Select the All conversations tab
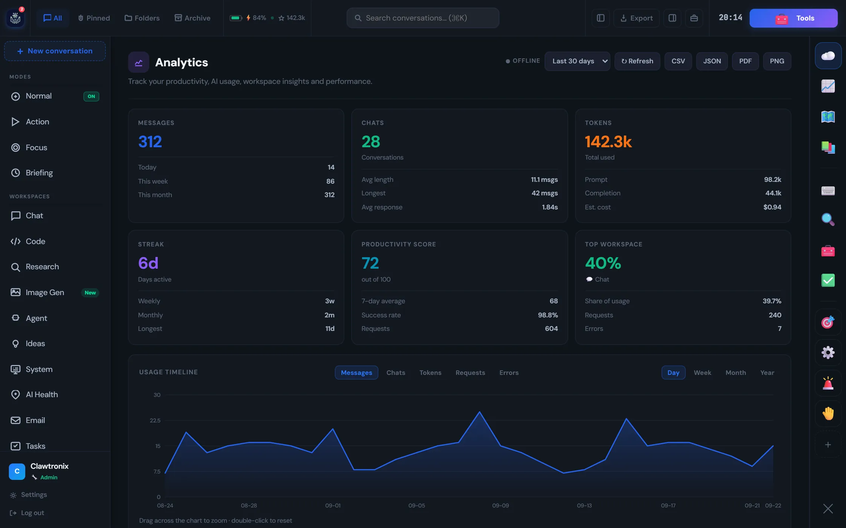This screenshot has width=846, height=528. (52, 18)
